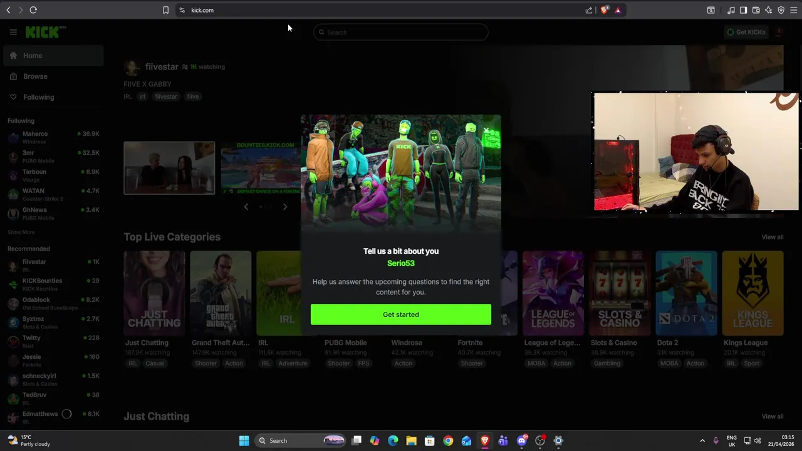Image resolution: width=802 pixels, height=451 pixels.
Task: Open the share icon in address bar
Action: coord(589,10)
